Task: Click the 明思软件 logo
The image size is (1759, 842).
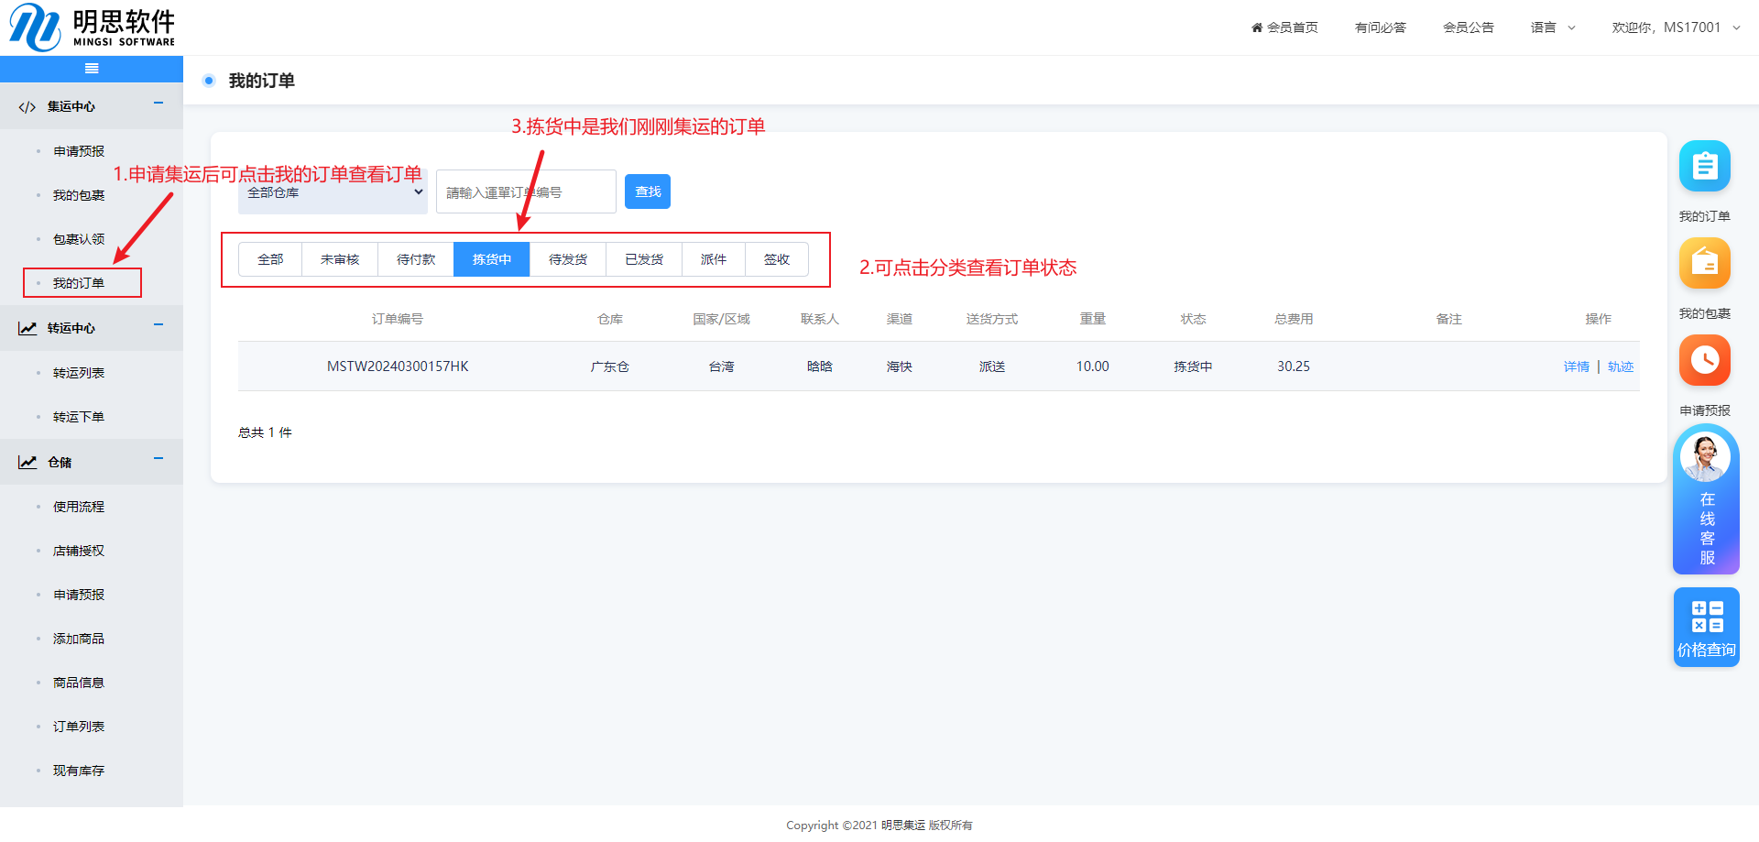Action: click(x=92, y=27)
